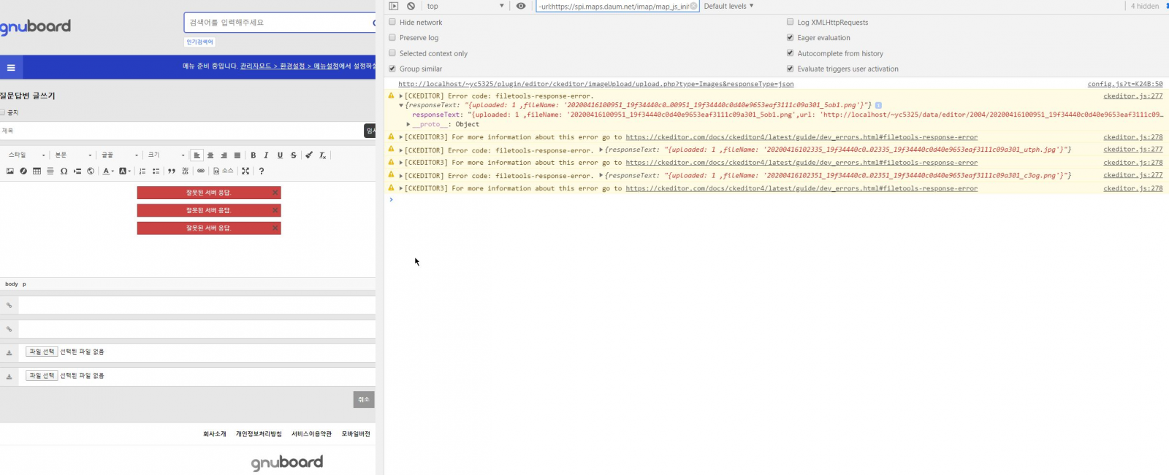
Task: Open the 스타일 styles dropdown
Action: click(26, 155)
